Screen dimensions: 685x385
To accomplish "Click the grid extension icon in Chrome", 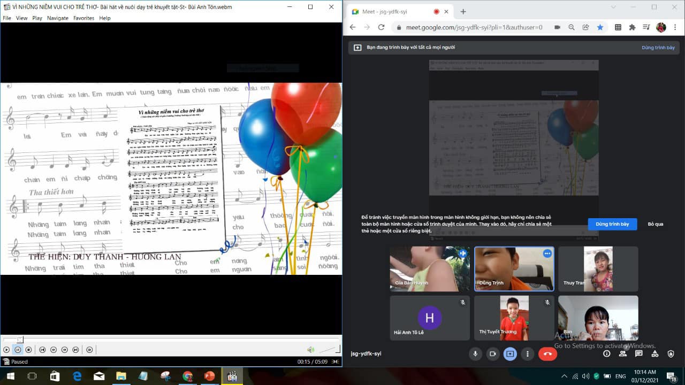I will coord(618,27).
